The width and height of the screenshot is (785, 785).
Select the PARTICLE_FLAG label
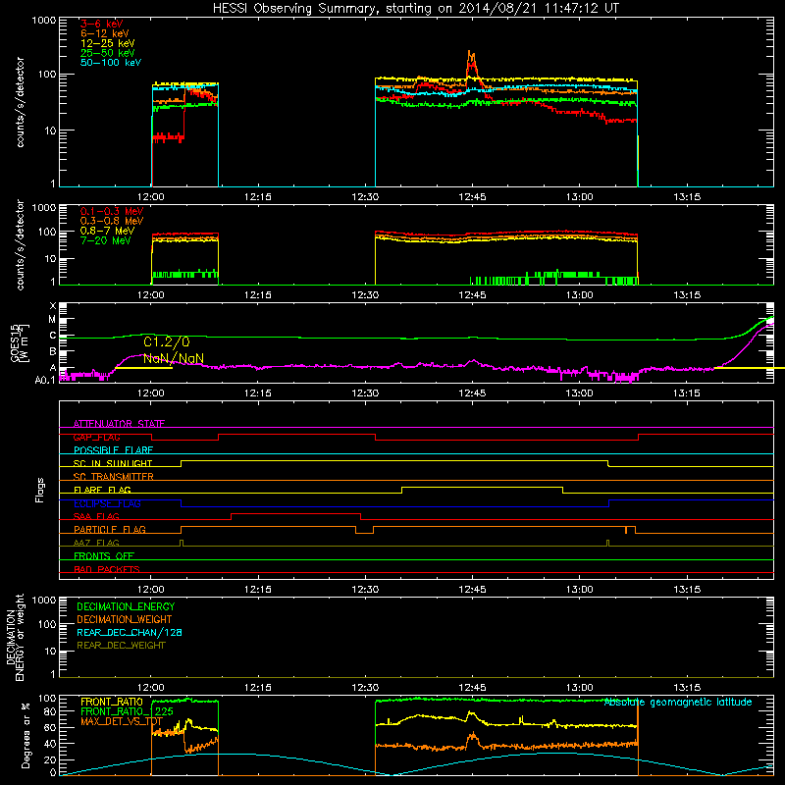(x=110, y=529)
